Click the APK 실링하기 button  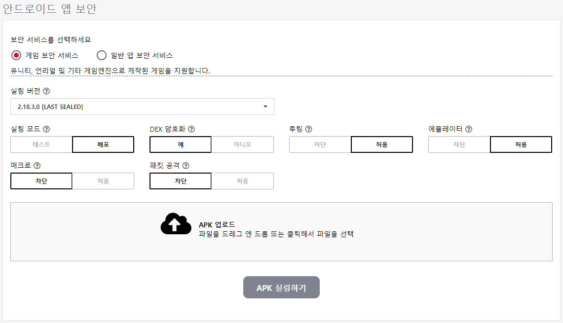coord(281,287)
